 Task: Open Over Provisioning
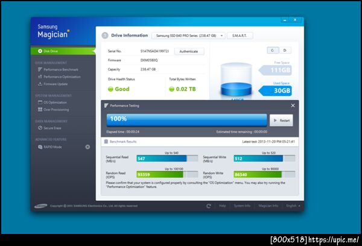coord(56,110)
